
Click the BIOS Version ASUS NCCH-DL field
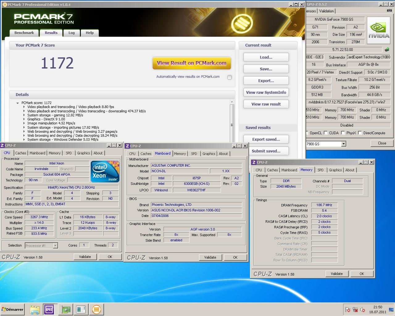(x=196, y=210)
